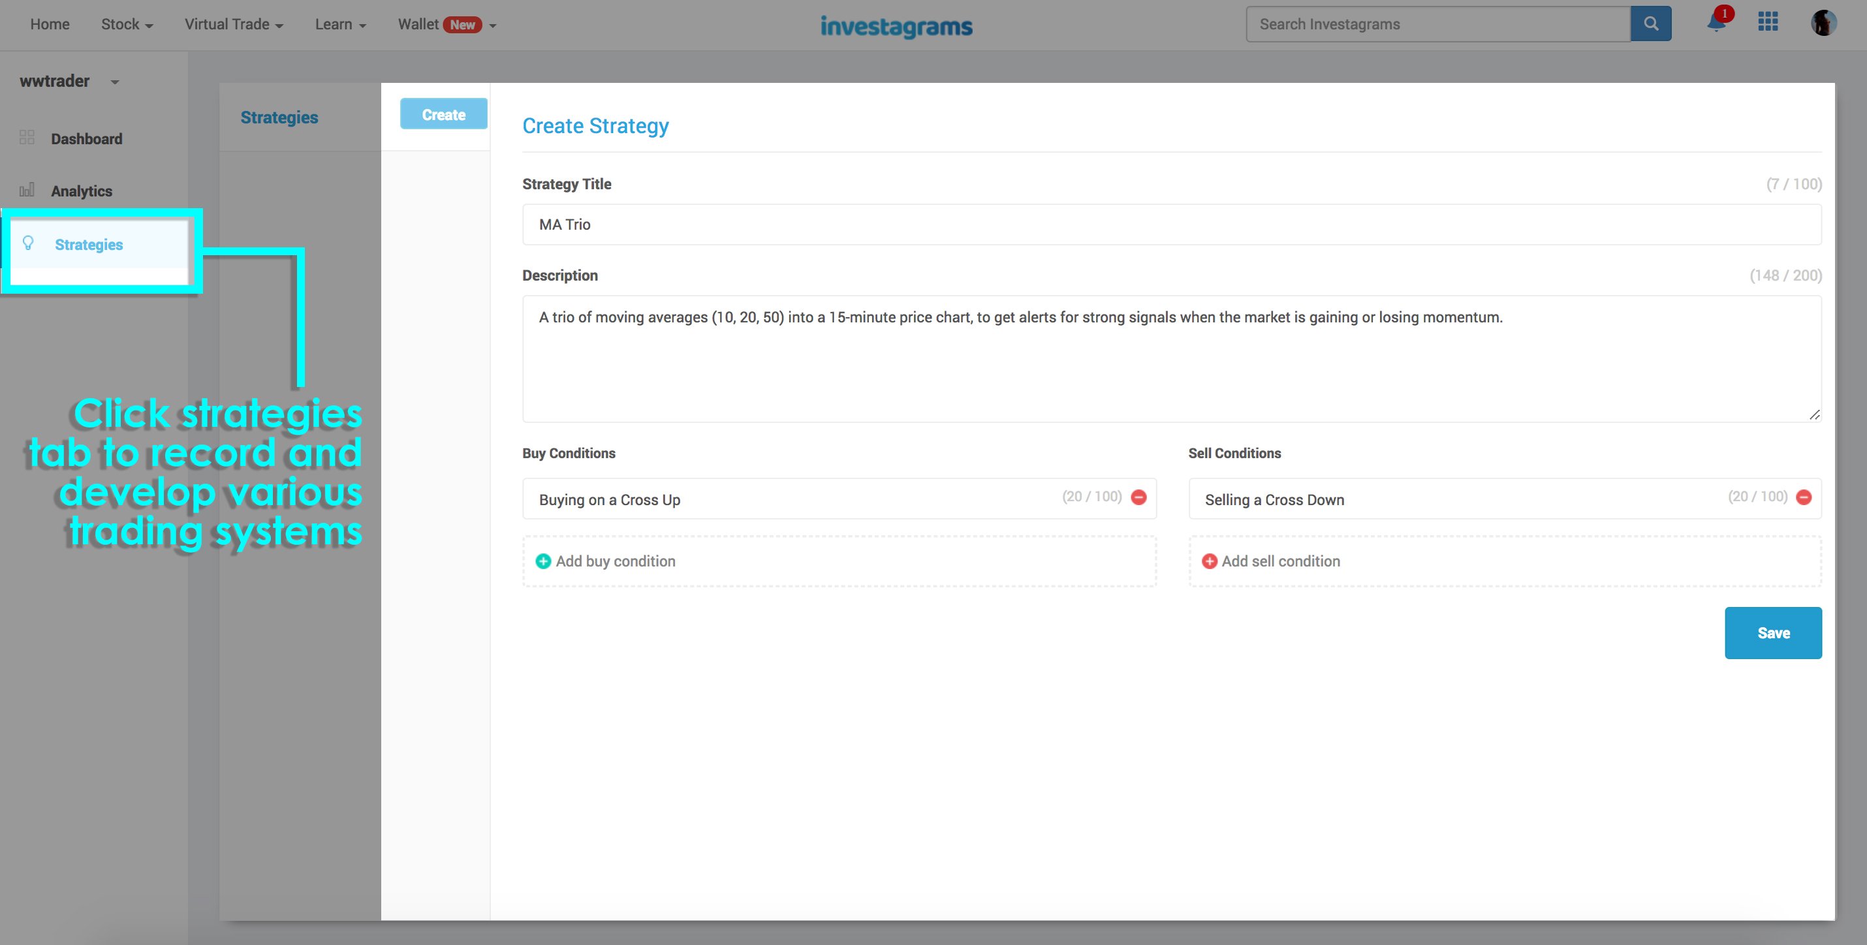
Task: Click the Strategies lightbulb icon
Action: [28, 243]
